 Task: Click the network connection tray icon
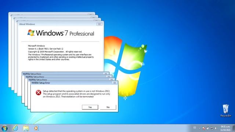click(x=212, y=128)
